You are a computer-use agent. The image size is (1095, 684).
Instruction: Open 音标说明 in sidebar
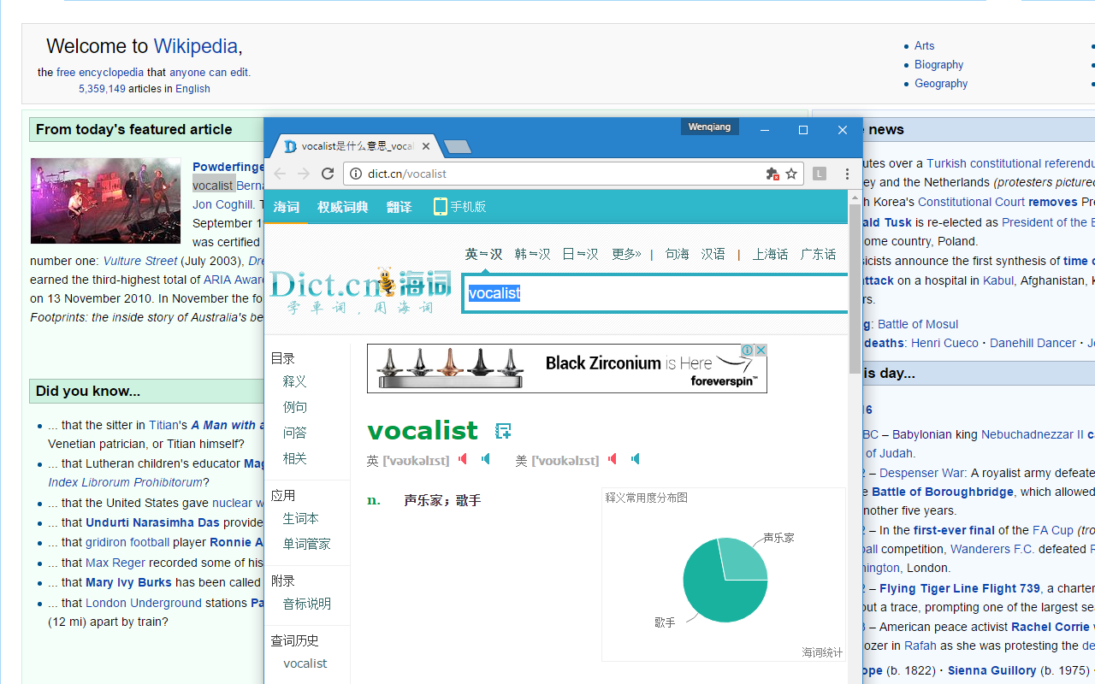click(x=307, y=604)
